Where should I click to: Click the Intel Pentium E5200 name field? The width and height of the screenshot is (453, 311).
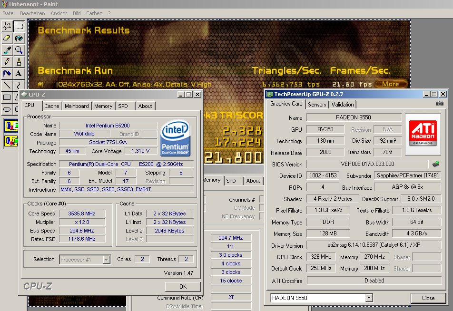coord(108,126)
